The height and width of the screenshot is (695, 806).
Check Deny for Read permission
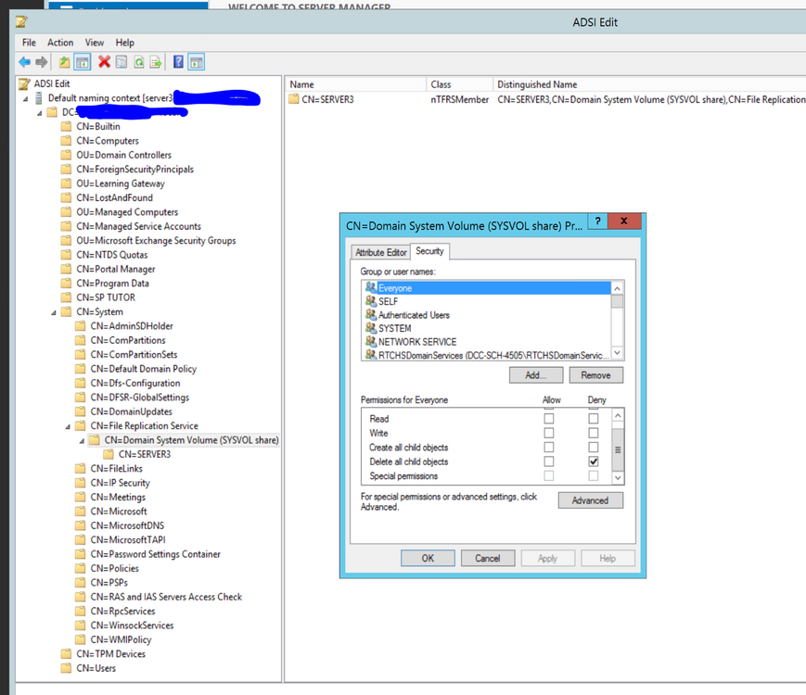(594, 419)
